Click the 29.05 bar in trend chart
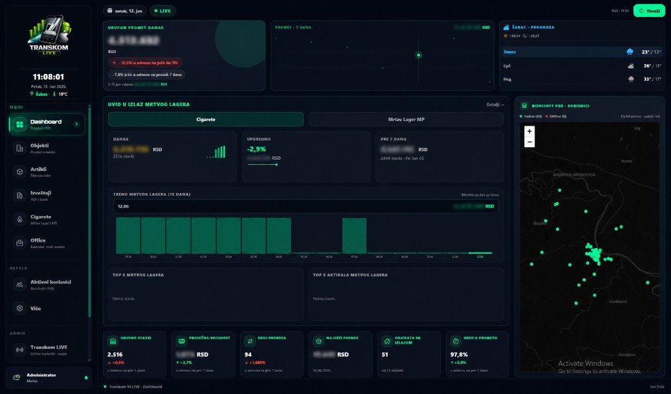This screenshot has width=671, height=394. click(128, 236)
